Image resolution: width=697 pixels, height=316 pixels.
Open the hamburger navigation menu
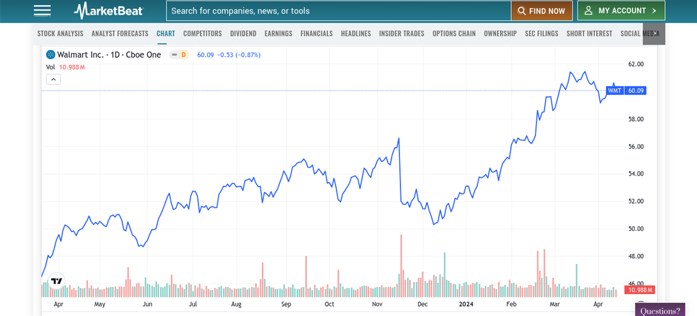pyautogui.click(x=42, y=10)
